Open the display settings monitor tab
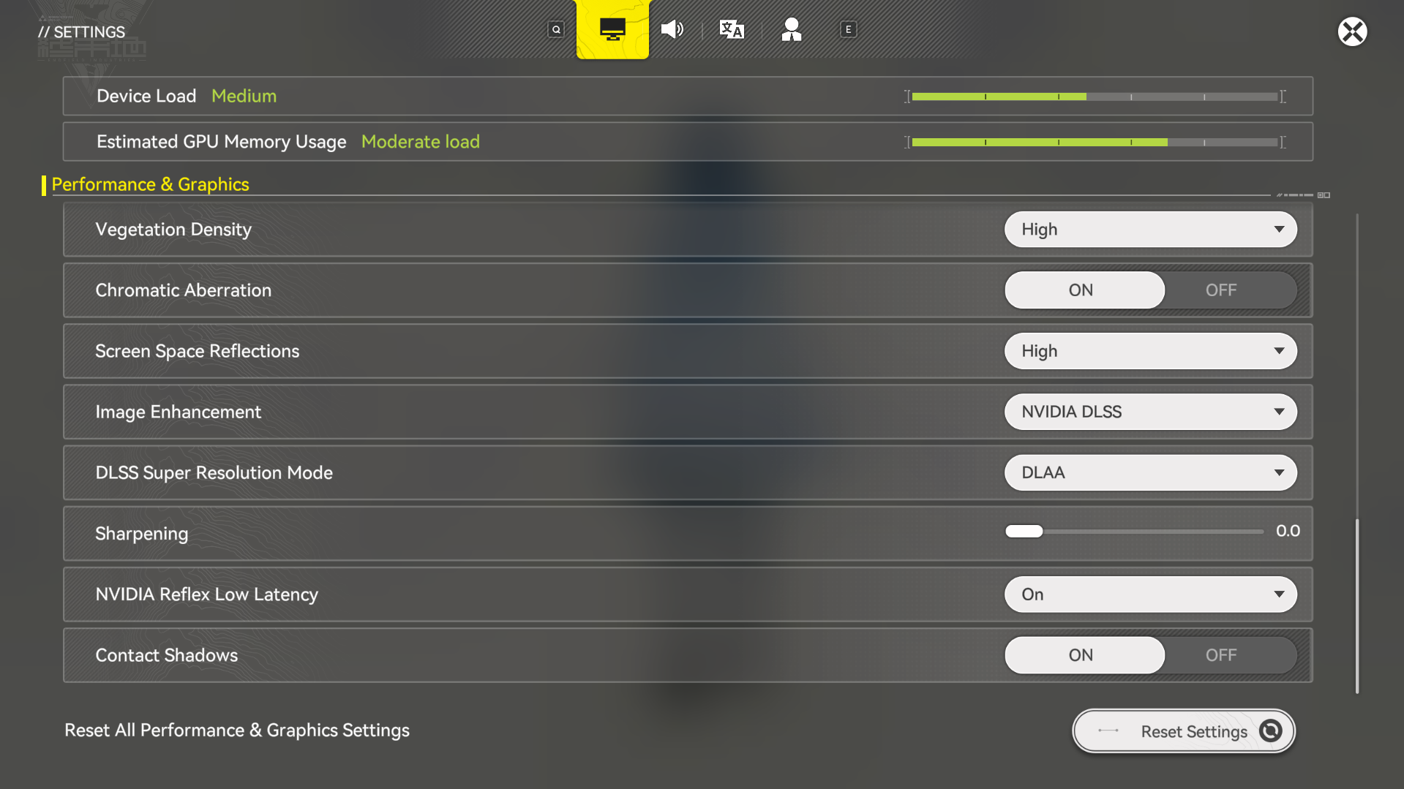The width and height of the screenshot is (1404, 789). (x=612, y=29)
